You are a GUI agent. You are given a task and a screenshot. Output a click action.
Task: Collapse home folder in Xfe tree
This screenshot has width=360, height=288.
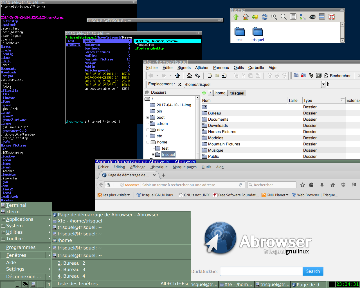pos(148,142)
